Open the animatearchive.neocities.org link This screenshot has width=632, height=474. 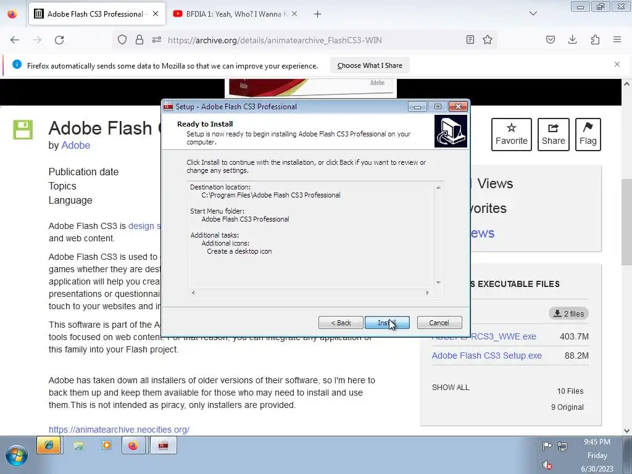tap(119, 430)
